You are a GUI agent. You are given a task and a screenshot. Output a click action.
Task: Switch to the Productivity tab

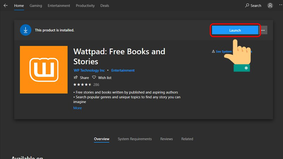click(x=85, y=6)
